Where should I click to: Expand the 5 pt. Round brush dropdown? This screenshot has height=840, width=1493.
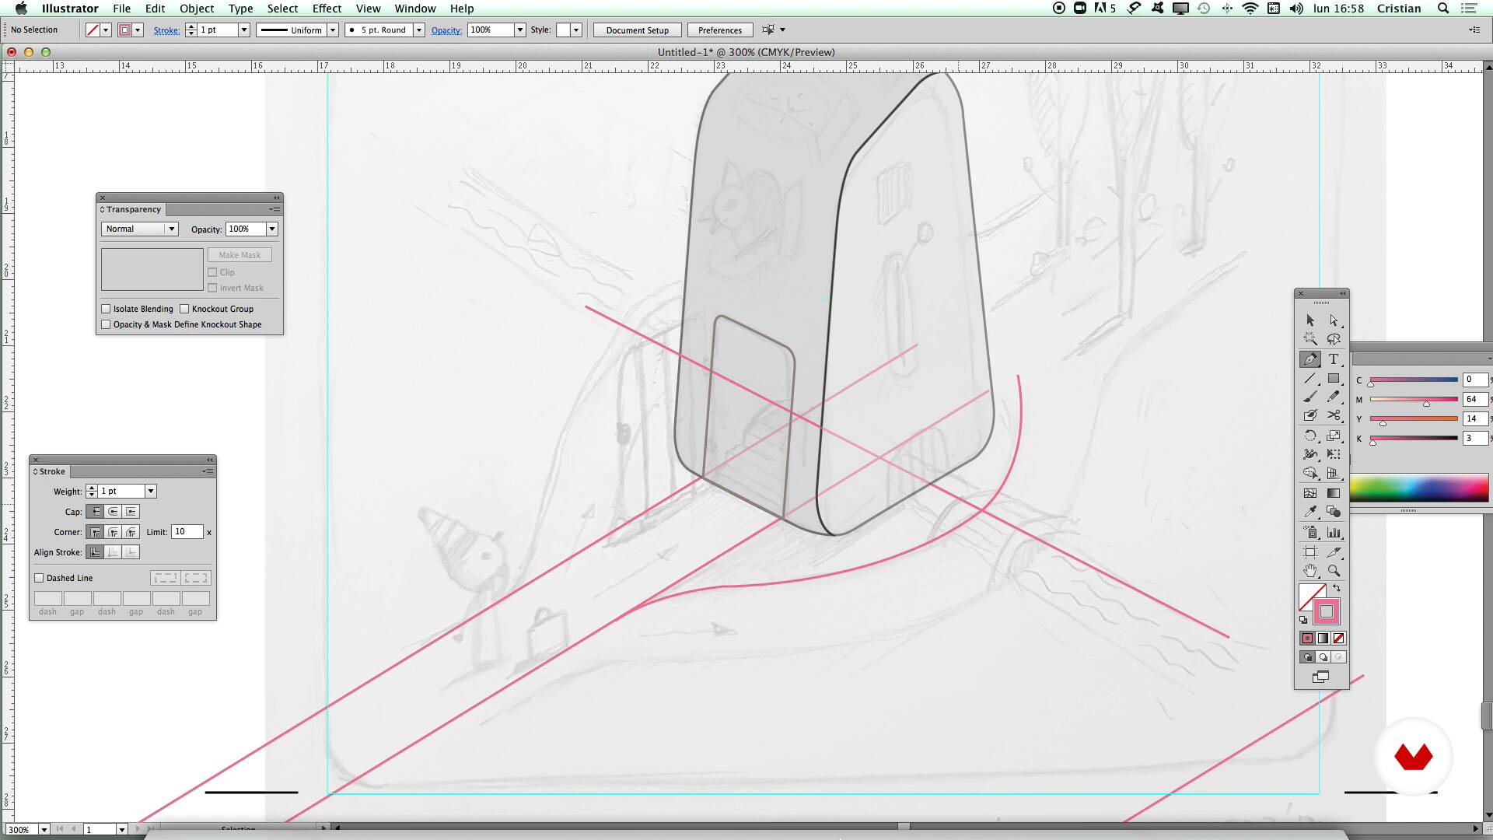(418, 30)
